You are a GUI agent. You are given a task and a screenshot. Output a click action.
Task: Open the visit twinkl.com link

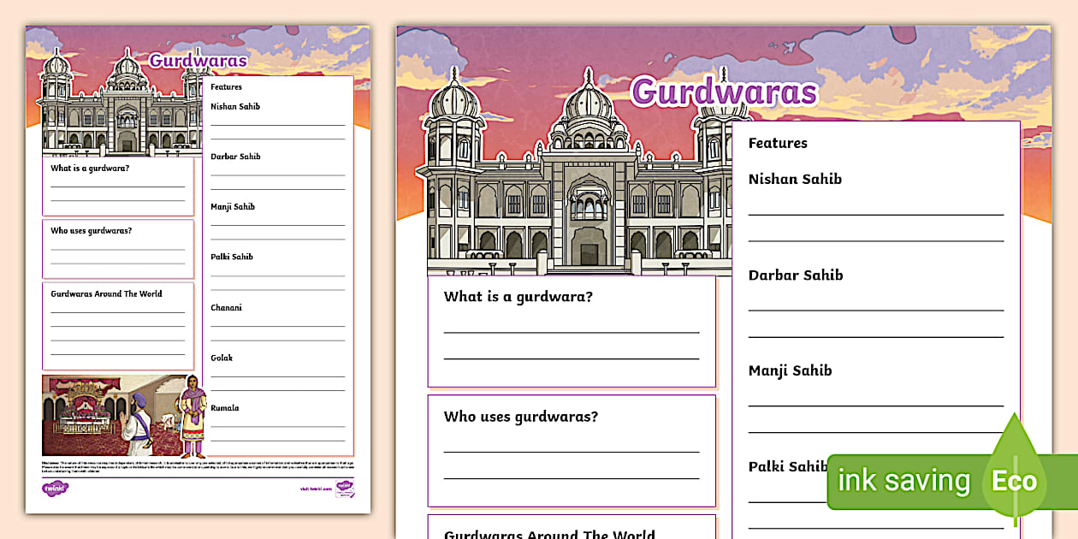315,489
